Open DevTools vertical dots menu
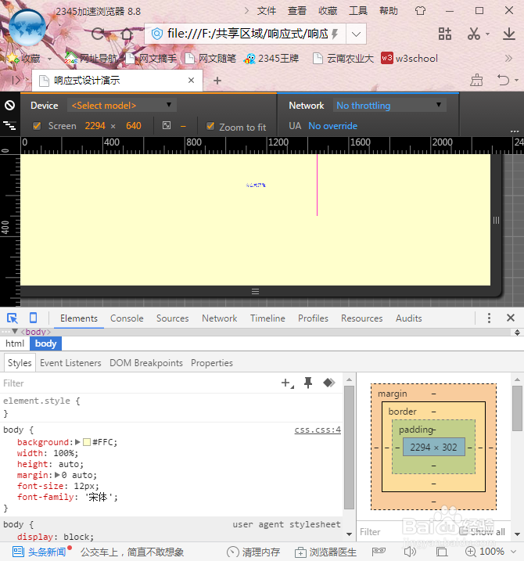This screenshot has width=524, height=561. [489, 318]
